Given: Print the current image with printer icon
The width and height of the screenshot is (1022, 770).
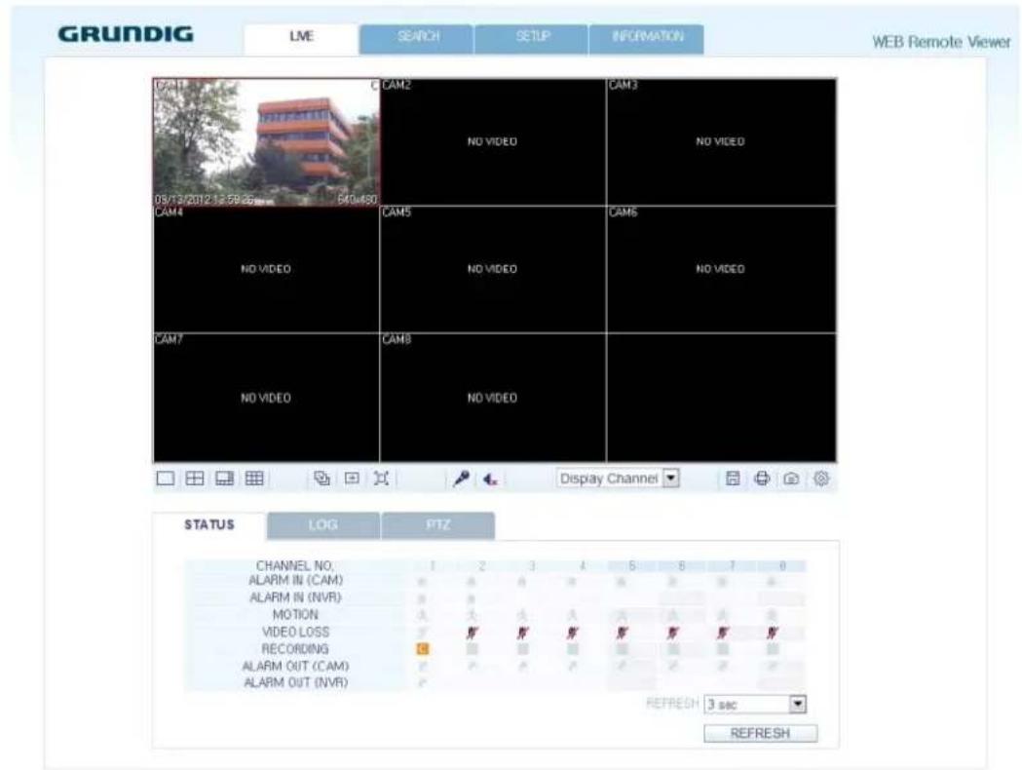Looking at the screenshot, I should pos(762,479).
